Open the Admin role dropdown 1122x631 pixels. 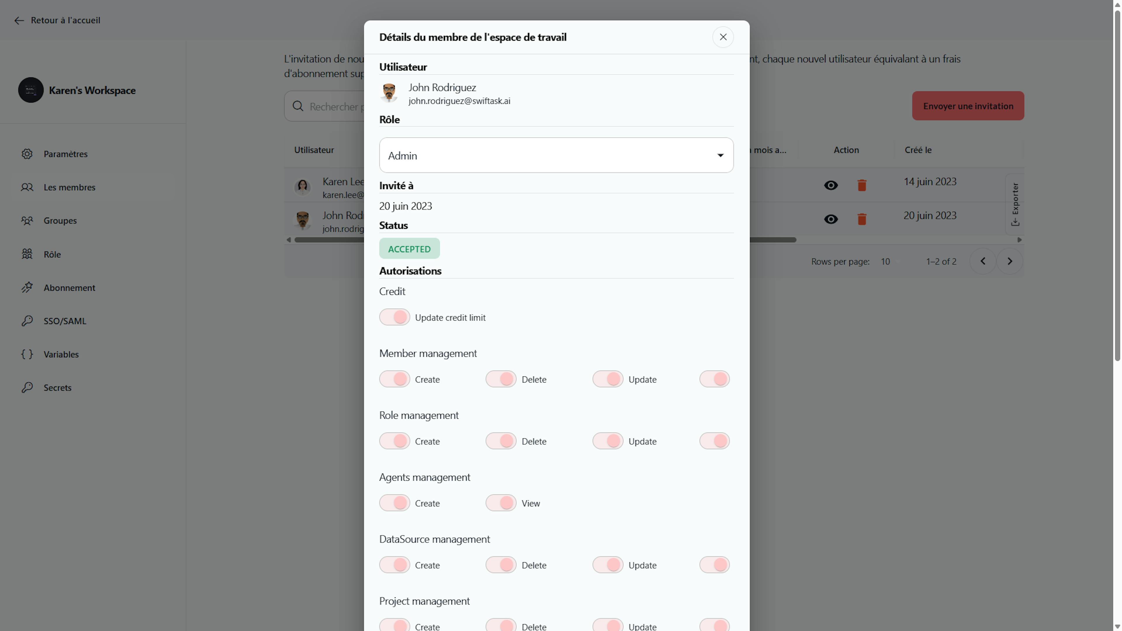click(556, 155)
